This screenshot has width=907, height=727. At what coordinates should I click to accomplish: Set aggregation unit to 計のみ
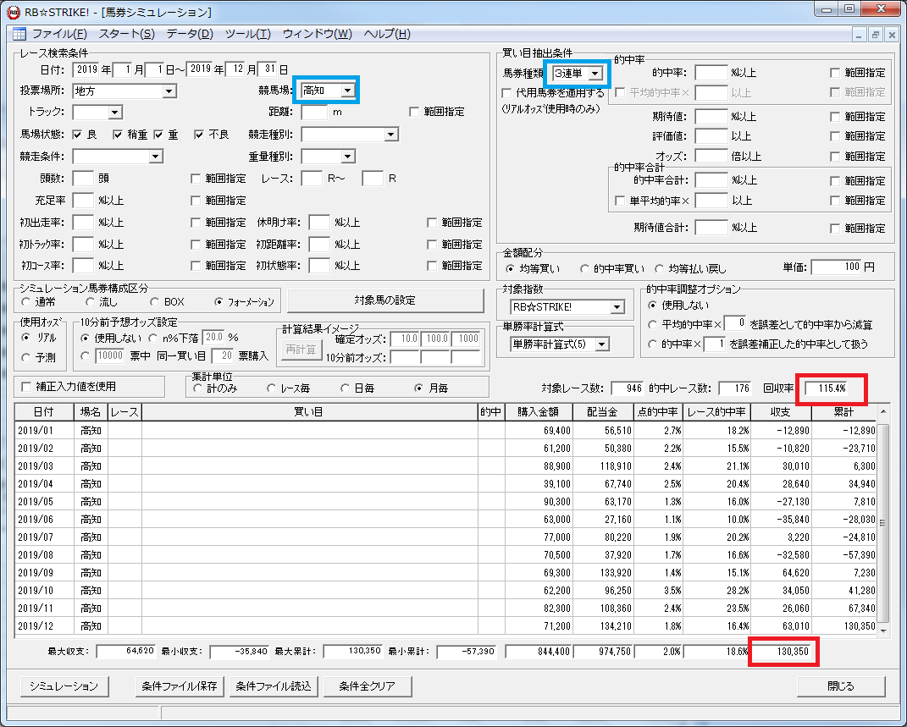[x=198, y=388]
